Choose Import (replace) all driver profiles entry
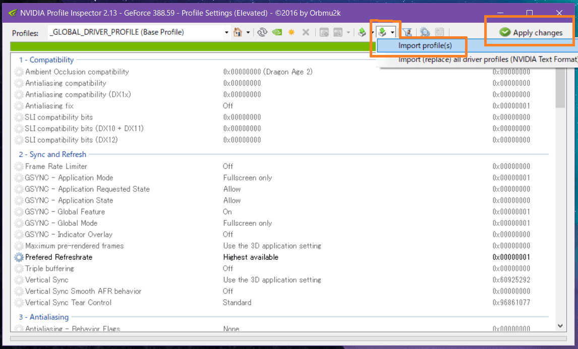578x349 pixels. 487,60
